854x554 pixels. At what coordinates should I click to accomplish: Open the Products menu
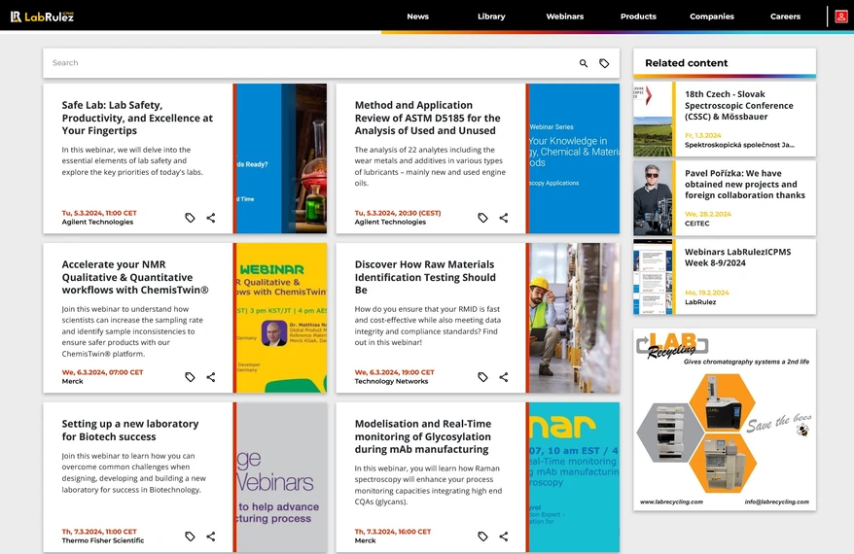pos(638,17)
